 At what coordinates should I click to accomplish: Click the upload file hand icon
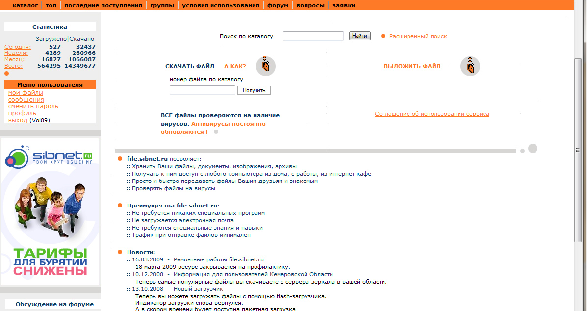coord(470,66)
